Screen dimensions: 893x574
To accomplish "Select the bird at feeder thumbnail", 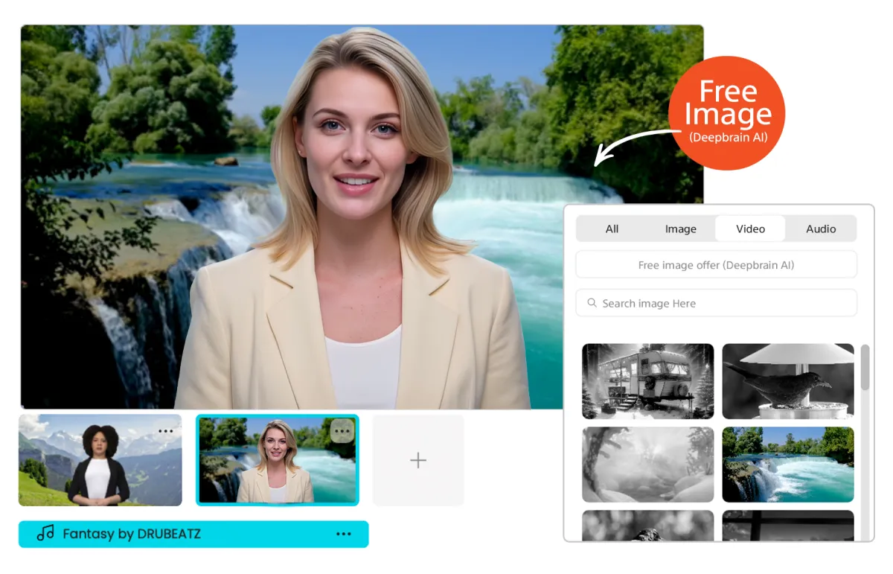I will (788, 381).
